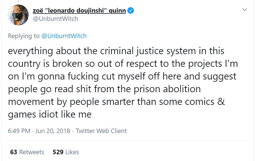Viewport: 257px width, 161px height.
Task: Click the @UnburntWitch handle below the name
Action: (x=57, y=19)
